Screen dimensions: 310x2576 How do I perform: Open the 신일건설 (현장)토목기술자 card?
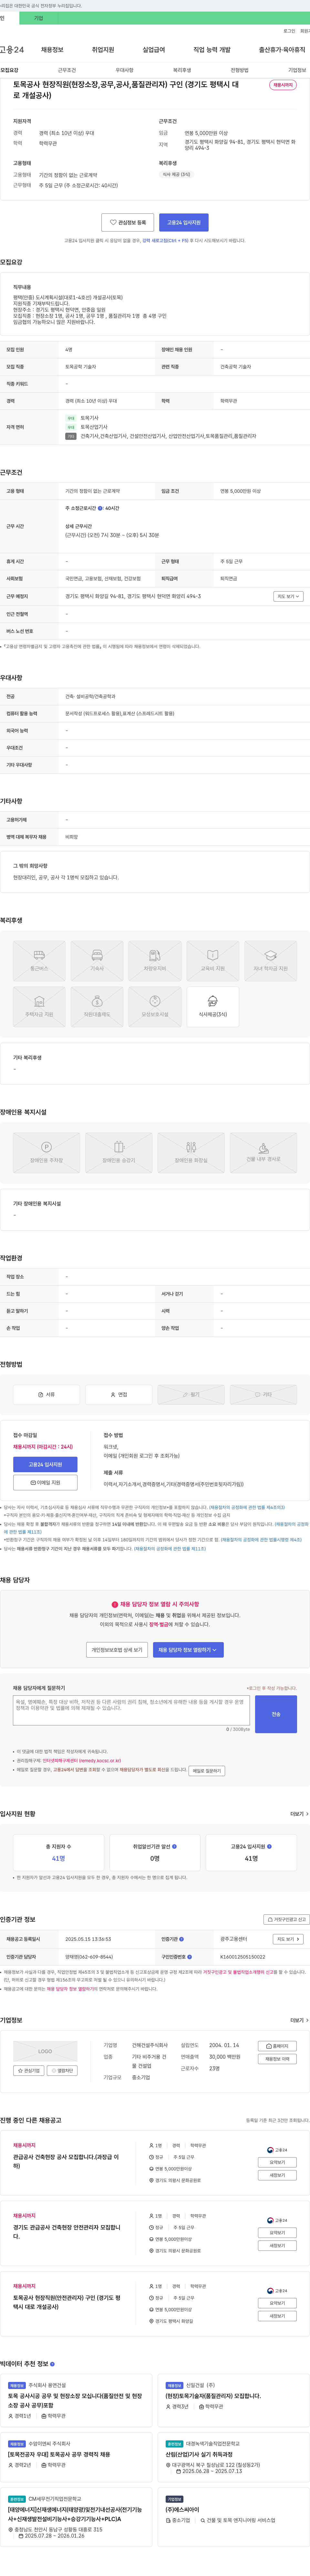[233, 2400]
